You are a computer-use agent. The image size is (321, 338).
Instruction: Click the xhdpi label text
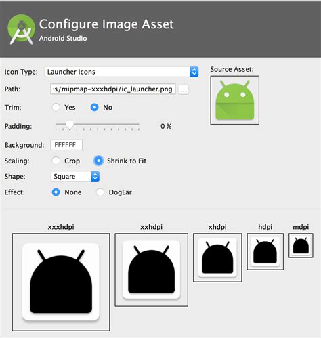(217, 227)
